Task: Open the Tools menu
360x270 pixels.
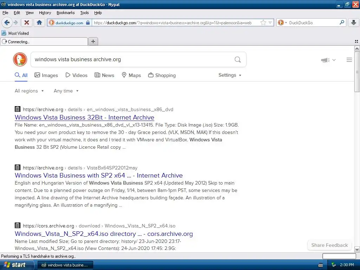Action: pos(84,13)
